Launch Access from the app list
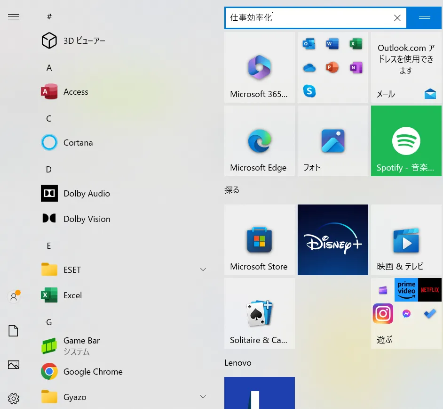The image size is (443, 409). pos(124,92)
